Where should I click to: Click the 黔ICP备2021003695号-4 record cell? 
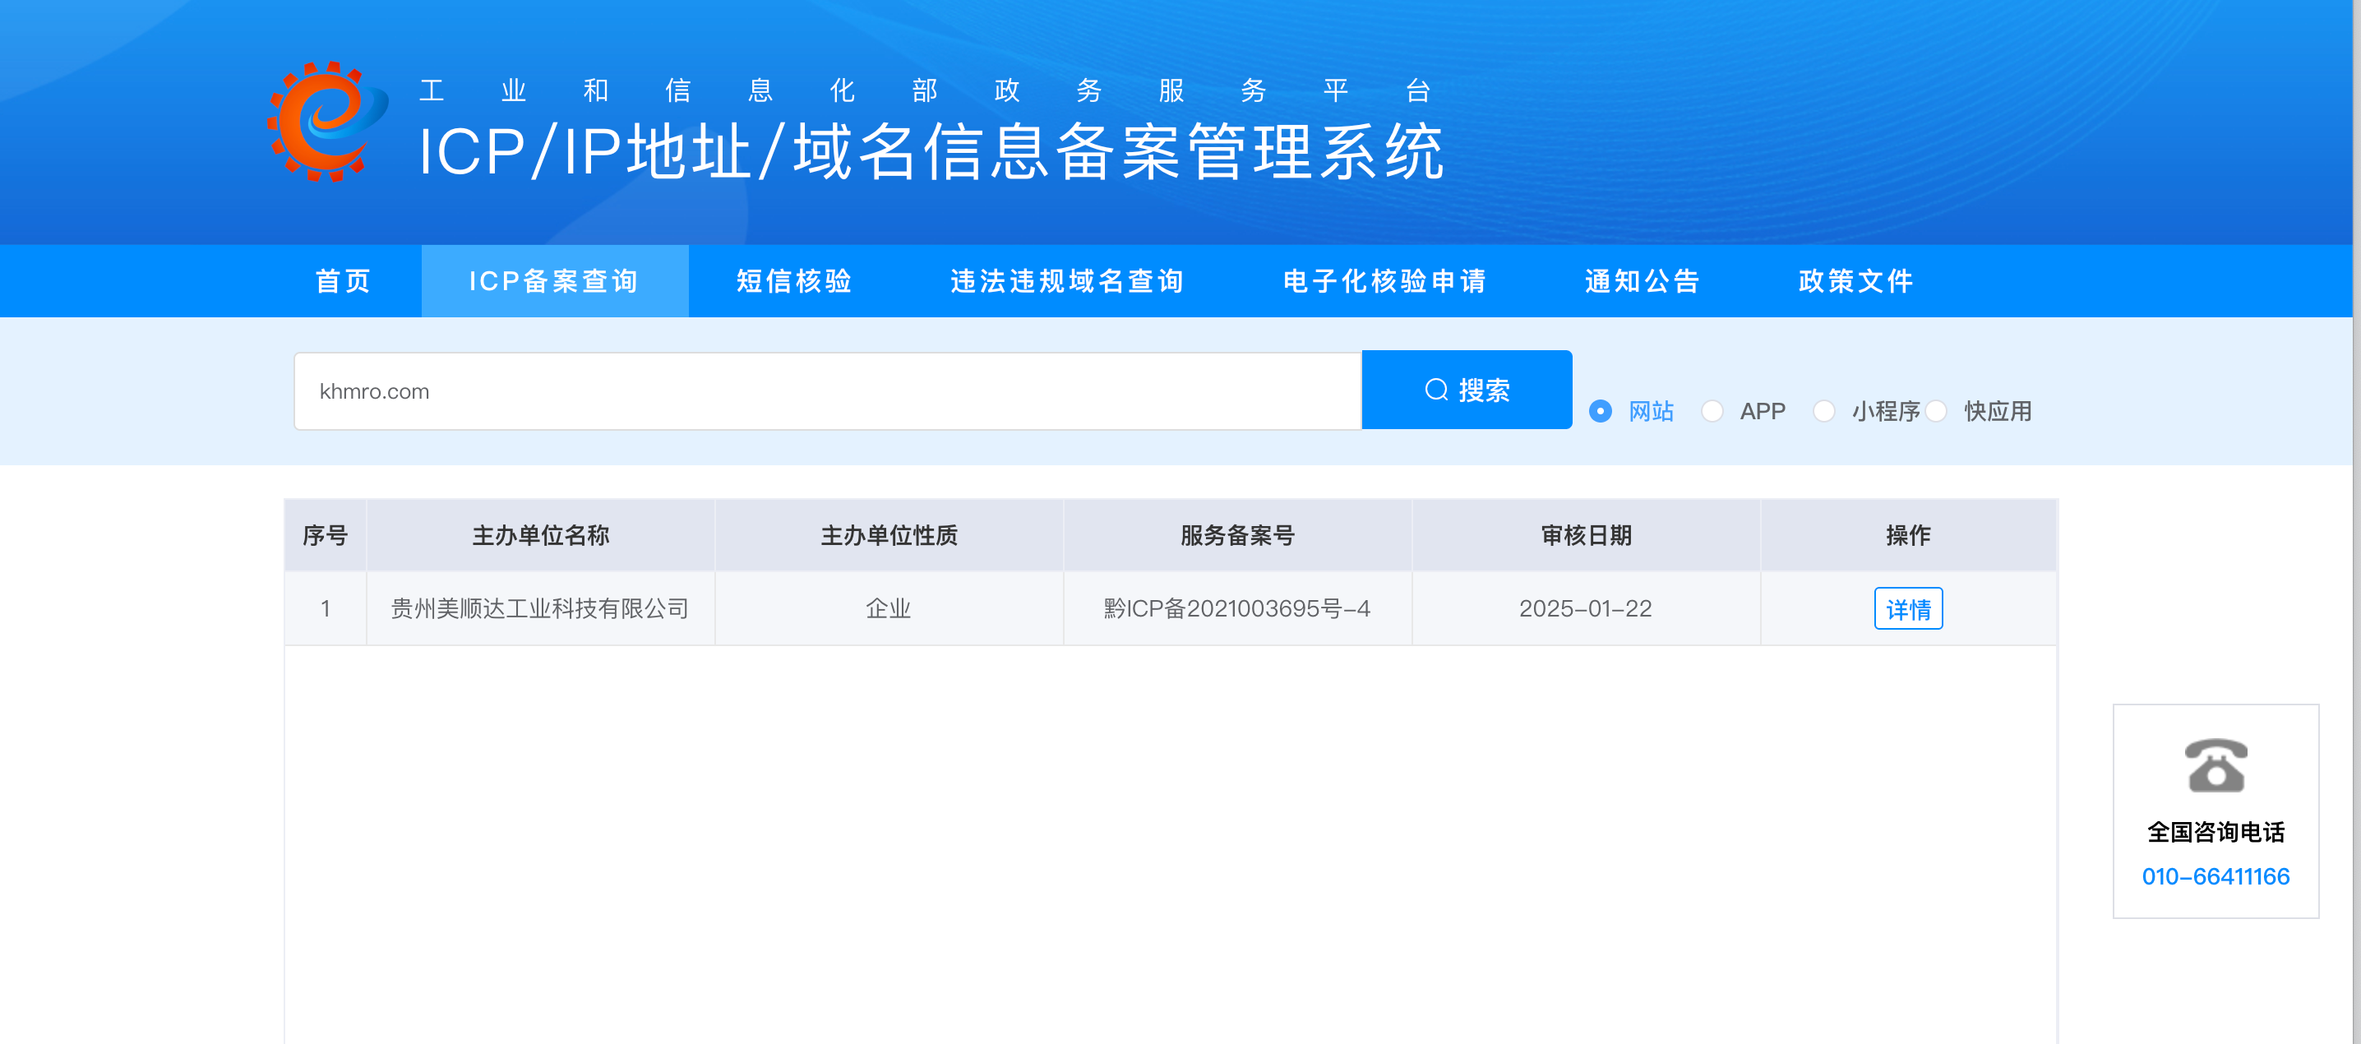click(x=1236, y=608)
